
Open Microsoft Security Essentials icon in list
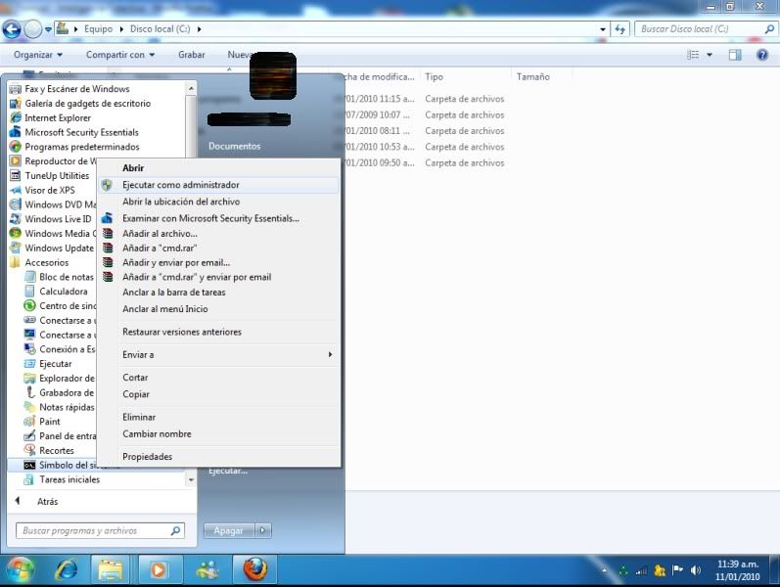coord(16,132)
